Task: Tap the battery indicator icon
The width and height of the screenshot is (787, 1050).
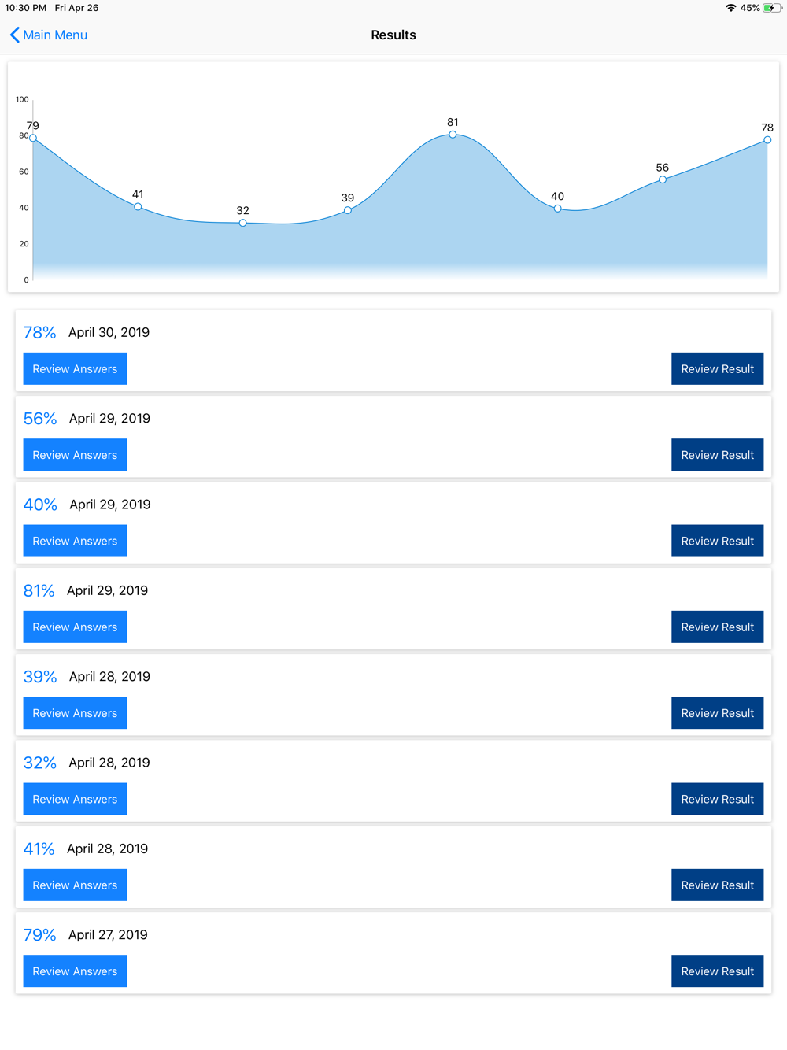Action: [772, 8]
